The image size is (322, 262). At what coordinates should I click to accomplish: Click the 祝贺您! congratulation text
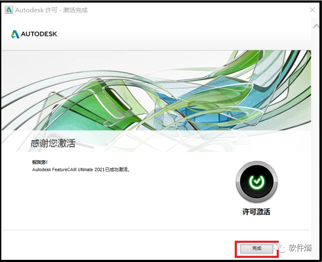[x=41, y=162]
